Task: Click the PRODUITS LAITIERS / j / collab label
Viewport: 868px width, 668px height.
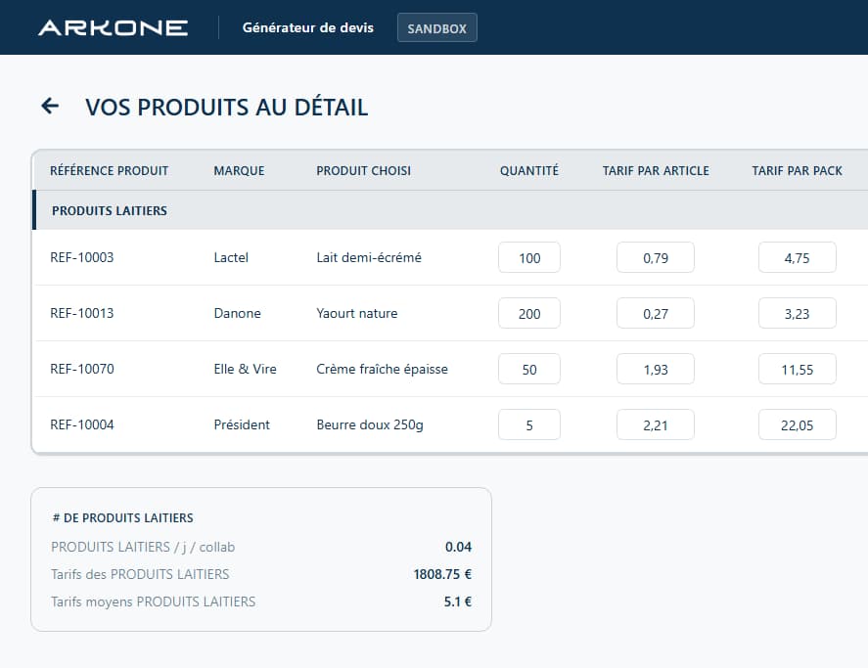Action: 143,547
